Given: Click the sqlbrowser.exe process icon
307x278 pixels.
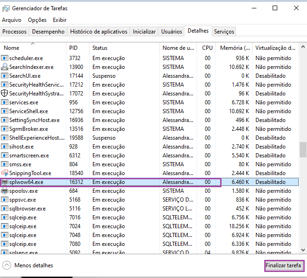Looking at the screenshot, I should coord(5,209).
